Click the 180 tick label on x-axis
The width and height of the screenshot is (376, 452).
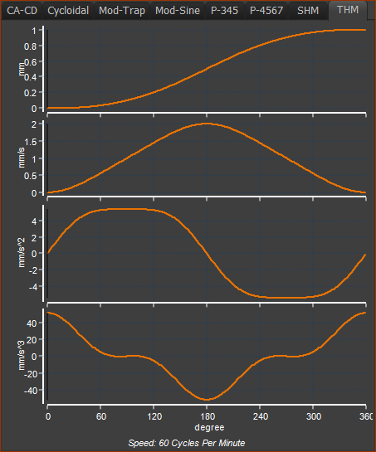(208, 416)
